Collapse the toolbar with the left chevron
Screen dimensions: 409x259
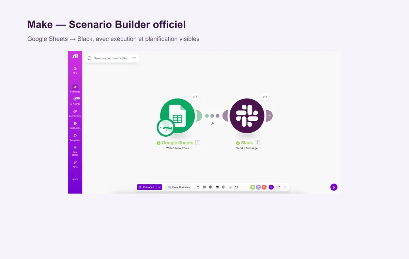(x=285, y=187)
